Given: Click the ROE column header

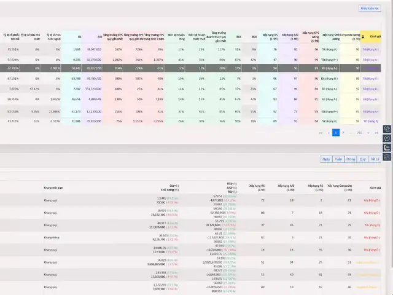Looking at the screenshot, I should pyautogui.click(x=238, y=37).
